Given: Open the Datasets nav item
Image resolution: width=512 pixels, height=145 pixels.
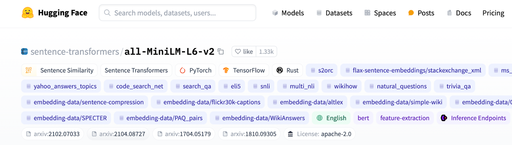Looking at the screenshot, I should [x=334, y=13].
